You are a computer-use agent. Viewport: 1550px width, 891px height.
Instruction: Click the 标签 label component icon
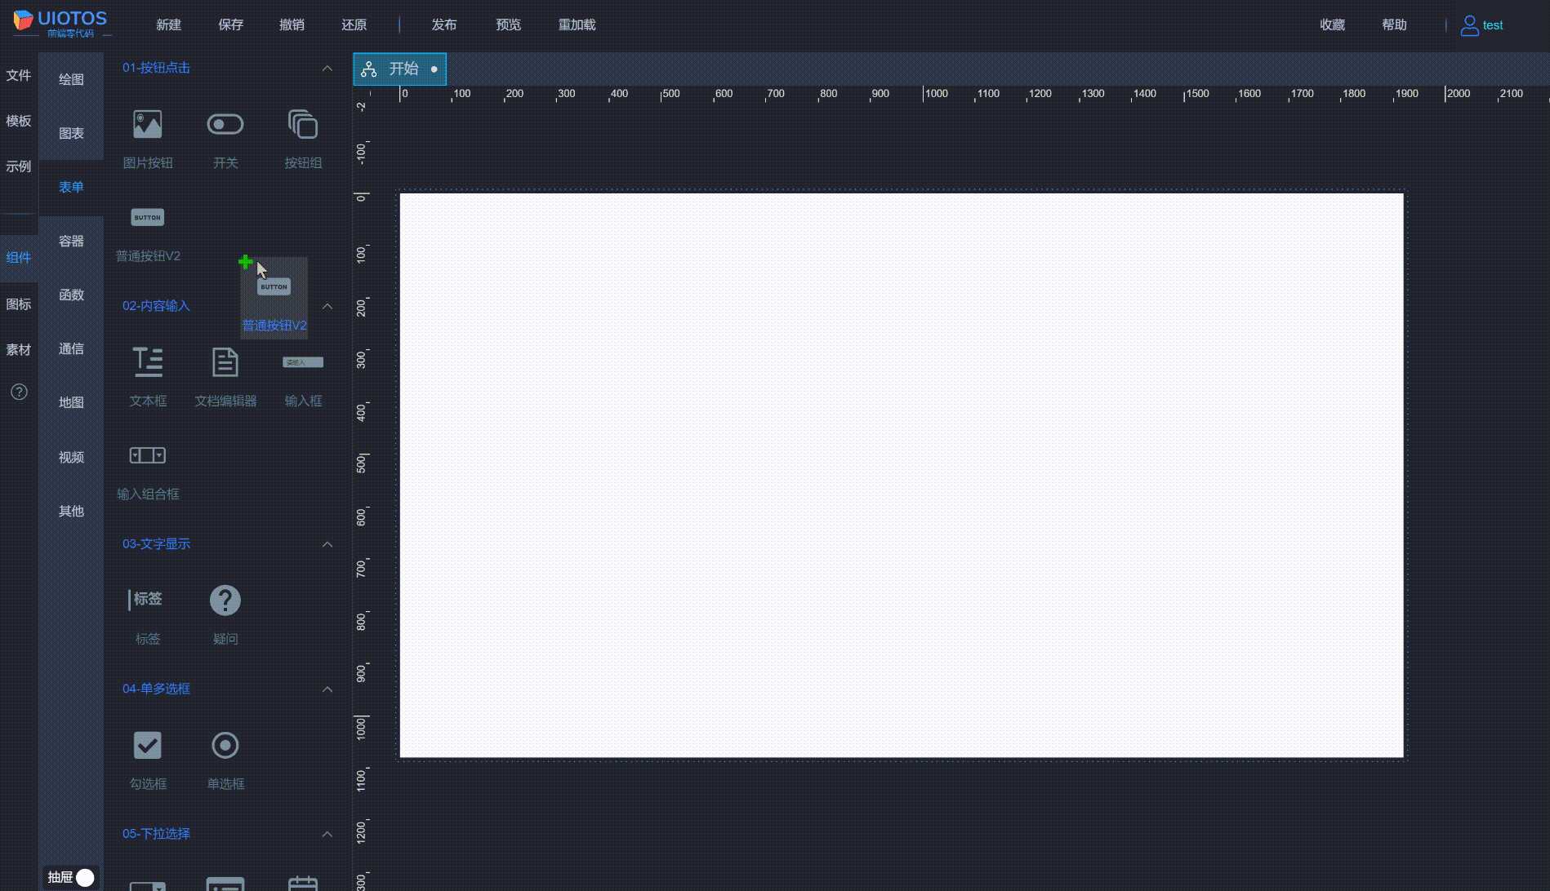pos(147,599)
